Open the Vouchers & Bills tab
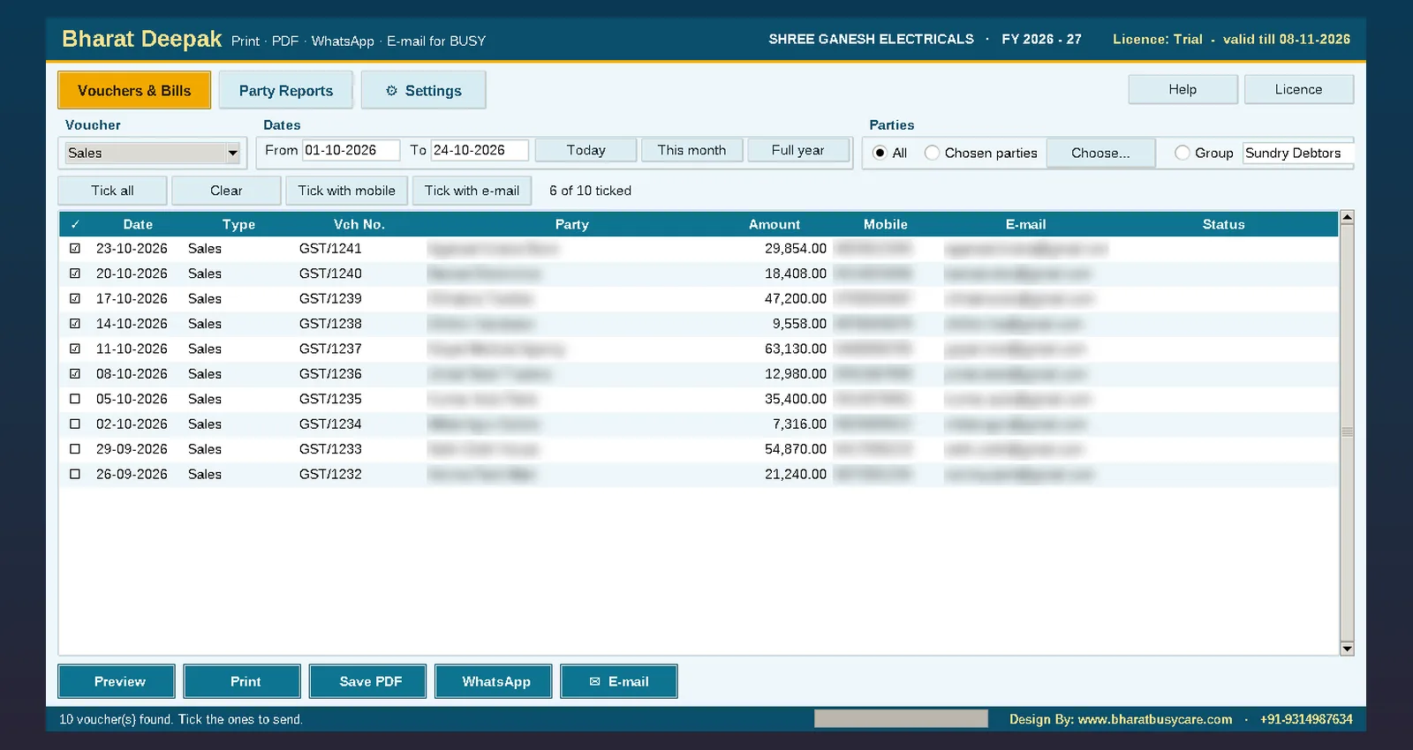Viewport: 1413px width, 750px height. pyautogui.click(x=134, y=90)
